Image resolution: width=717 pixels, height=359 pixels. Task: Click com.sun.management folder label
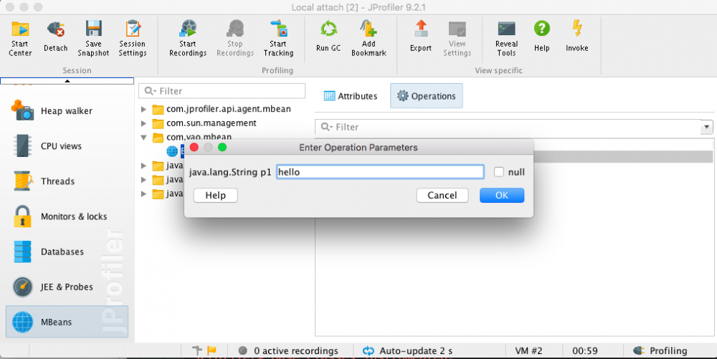212,123
